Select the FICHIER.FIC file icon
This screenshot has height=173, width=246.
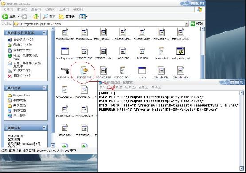123,32
